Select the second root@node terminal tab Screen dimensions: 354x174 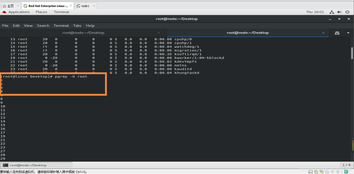pos(248,33)
